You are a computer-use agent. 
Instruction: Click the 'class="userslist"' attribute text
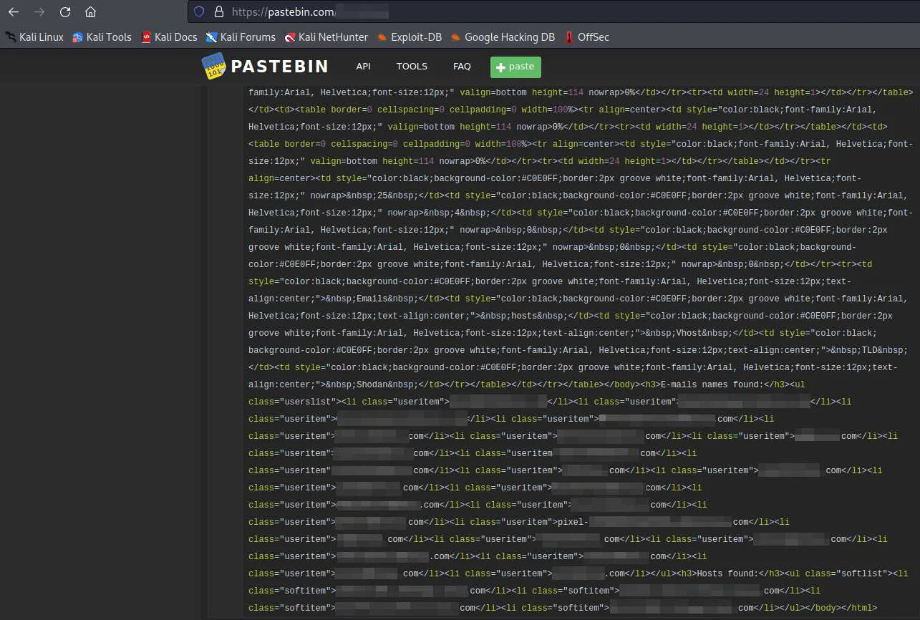coord(293,402)
